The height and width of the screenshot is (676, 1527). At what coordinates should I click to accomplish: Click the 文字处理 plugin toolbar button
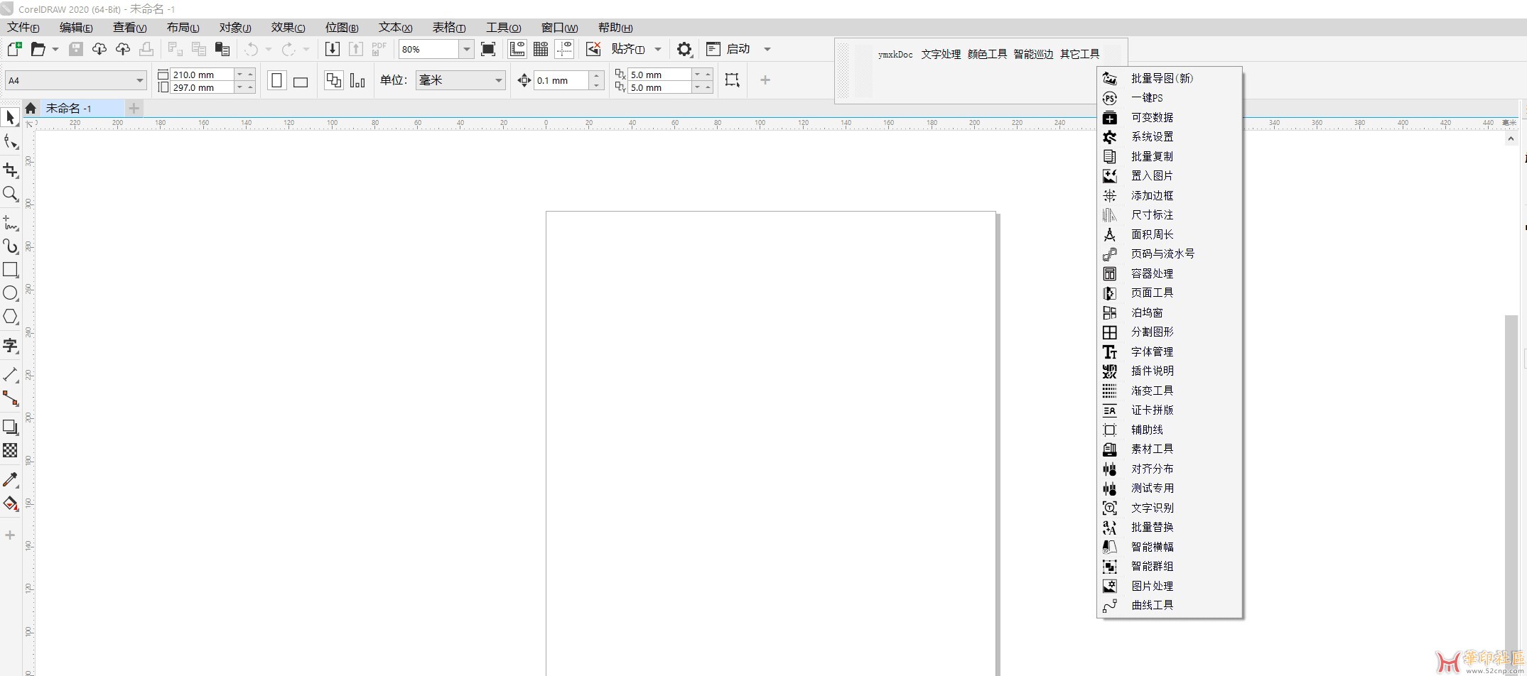tap(941, 54)
